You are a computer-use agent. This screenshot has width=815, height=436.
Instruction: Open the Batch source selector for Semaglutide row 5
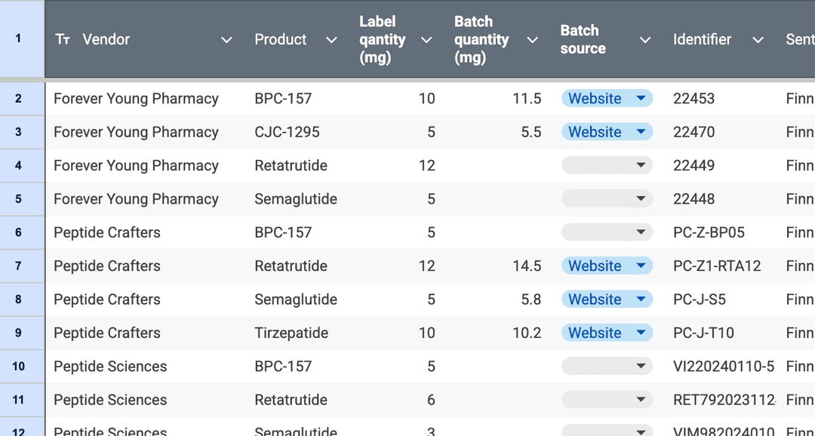607,198
